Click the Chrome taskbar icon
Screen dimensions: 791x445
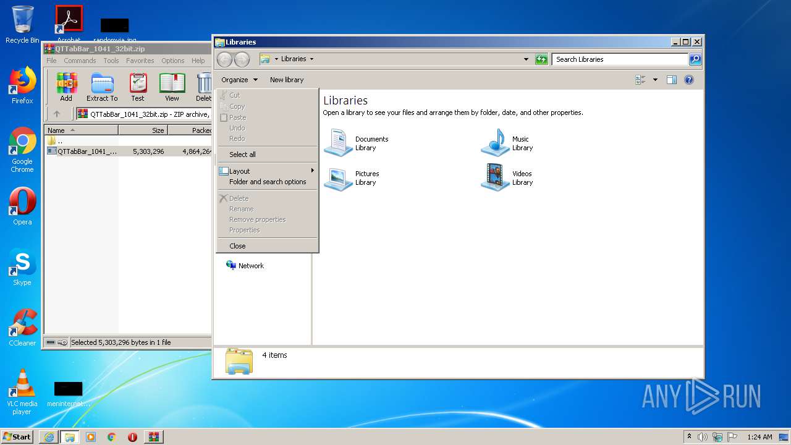point(112,437)
